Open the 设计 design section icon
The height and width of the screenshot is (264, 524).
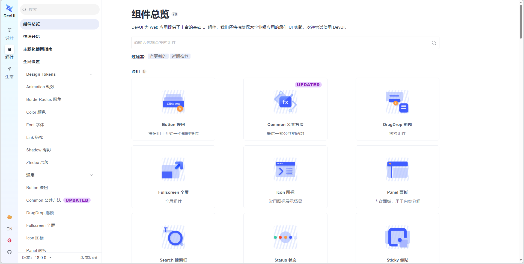click(9, 30)
